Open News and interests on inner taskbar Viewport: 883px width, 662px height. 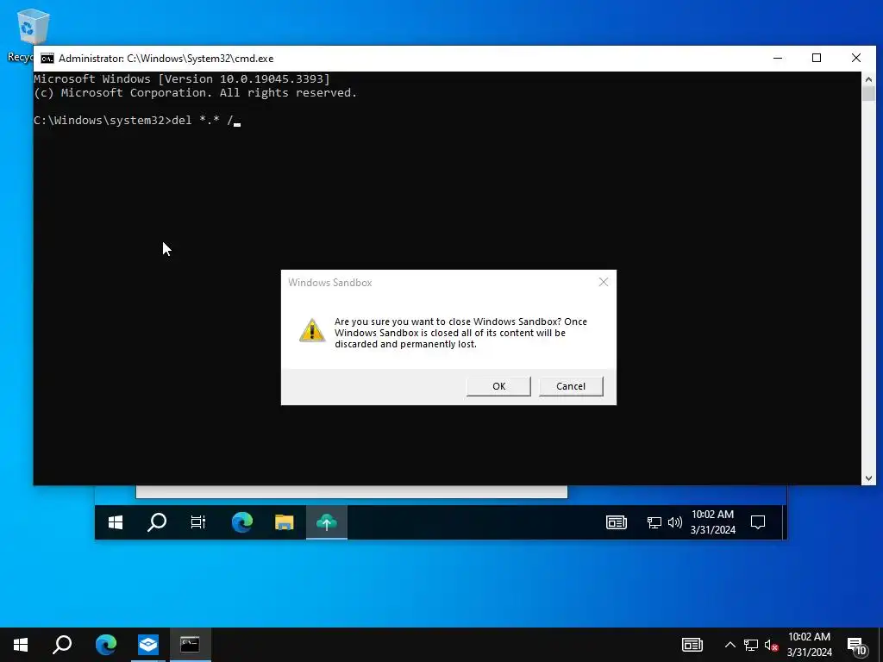616,522
